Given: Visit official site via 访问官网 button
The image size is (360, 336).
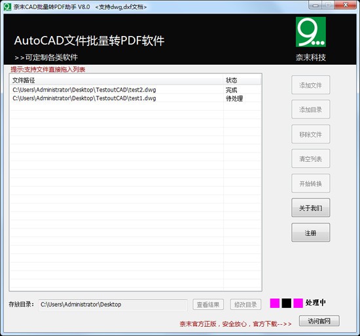Looking at the screenshot, I should [x=319, y=321].
